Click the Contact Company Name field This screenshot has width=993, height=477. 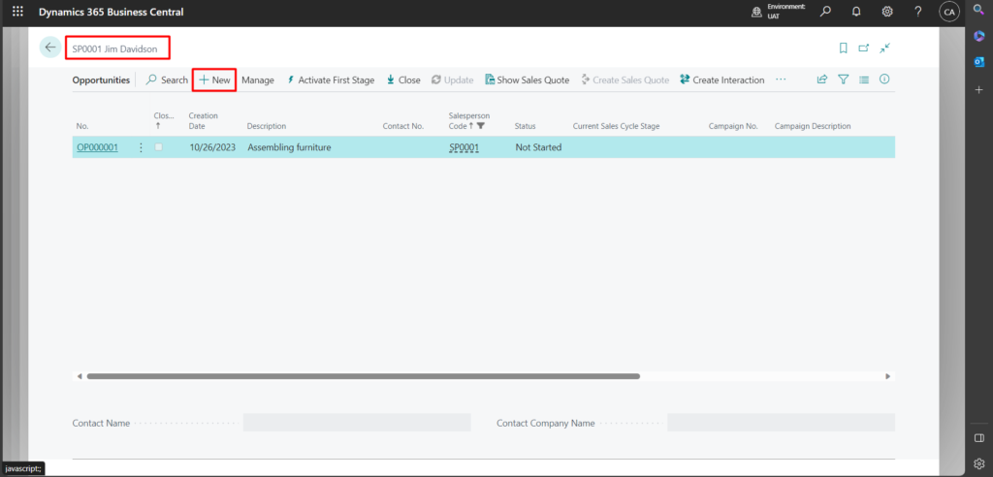coord(781,423)
